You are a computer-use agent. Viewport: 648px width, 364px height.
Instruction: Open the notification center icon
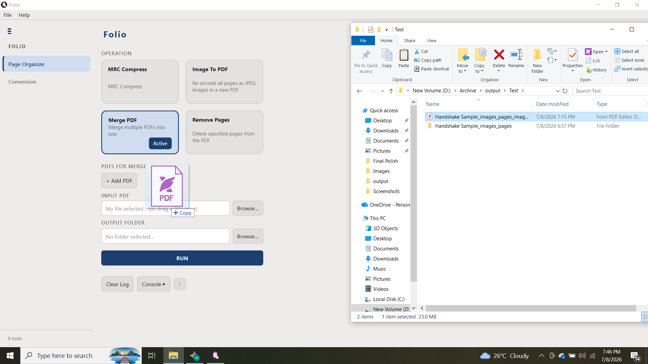635,356
